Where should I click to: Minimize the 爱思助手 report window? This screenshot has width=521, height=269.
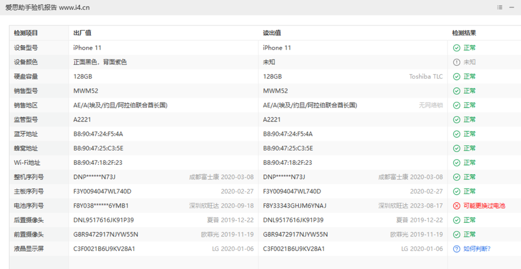pyautogui.click(x=511, y=8)
